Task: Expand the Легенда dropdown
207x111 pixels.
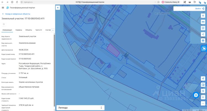Action: click(x=80, y=108)
